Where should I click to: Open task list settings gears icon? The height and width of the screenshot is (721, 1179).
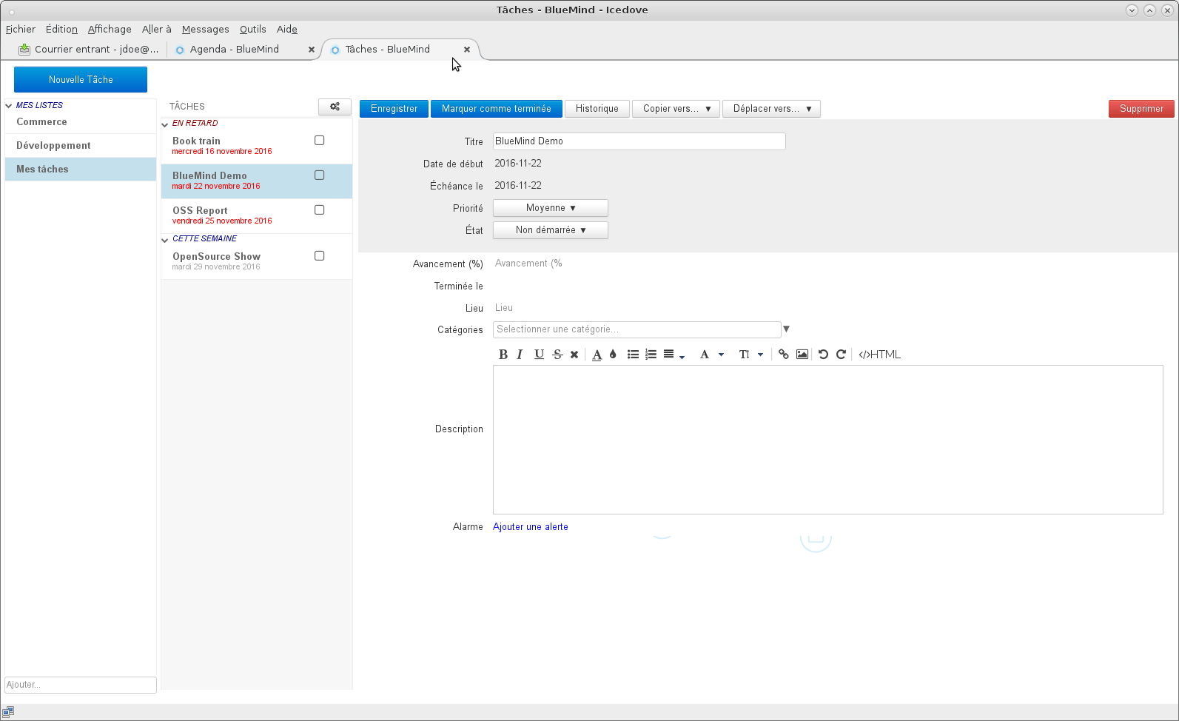(x=335, y=107)
